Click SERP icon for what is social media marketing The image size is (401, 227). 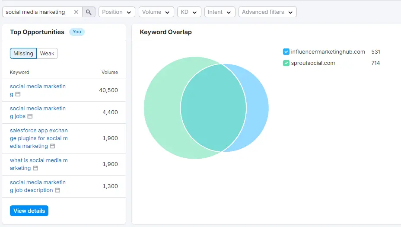coord(35,168)
